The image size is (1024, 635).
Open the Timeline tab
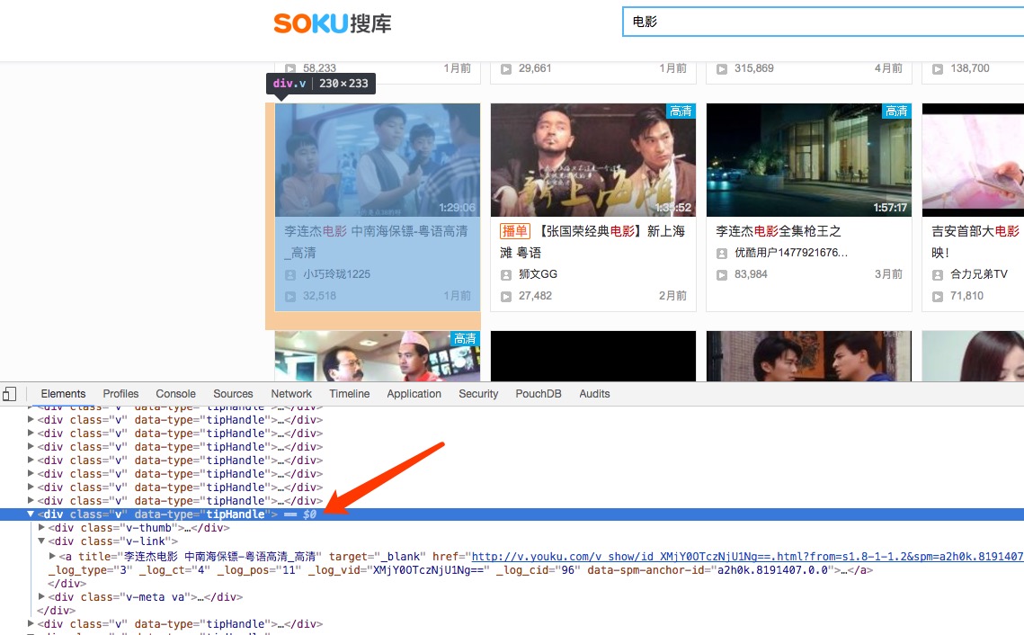[x=350, y=394]
